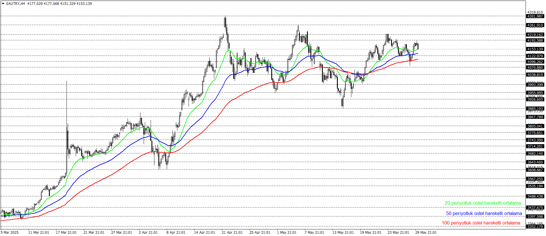Viewport: 546px width, 236px height.
Task: Select the 50 periyotluk üstel hareketli ortalama label
Action: click(x=484, y=214)
